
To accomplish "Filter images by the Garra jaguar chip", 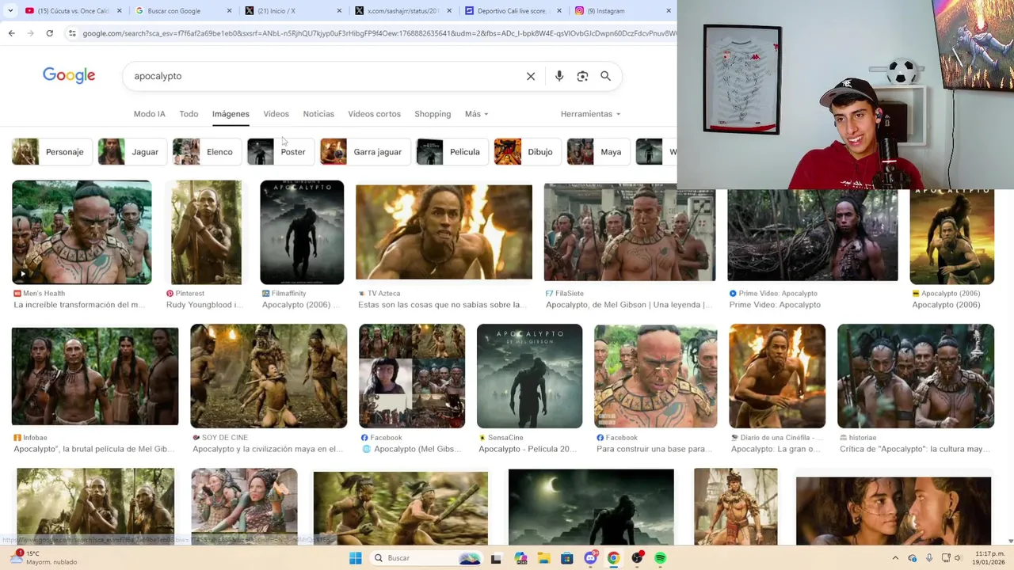I will pos(365,152).
